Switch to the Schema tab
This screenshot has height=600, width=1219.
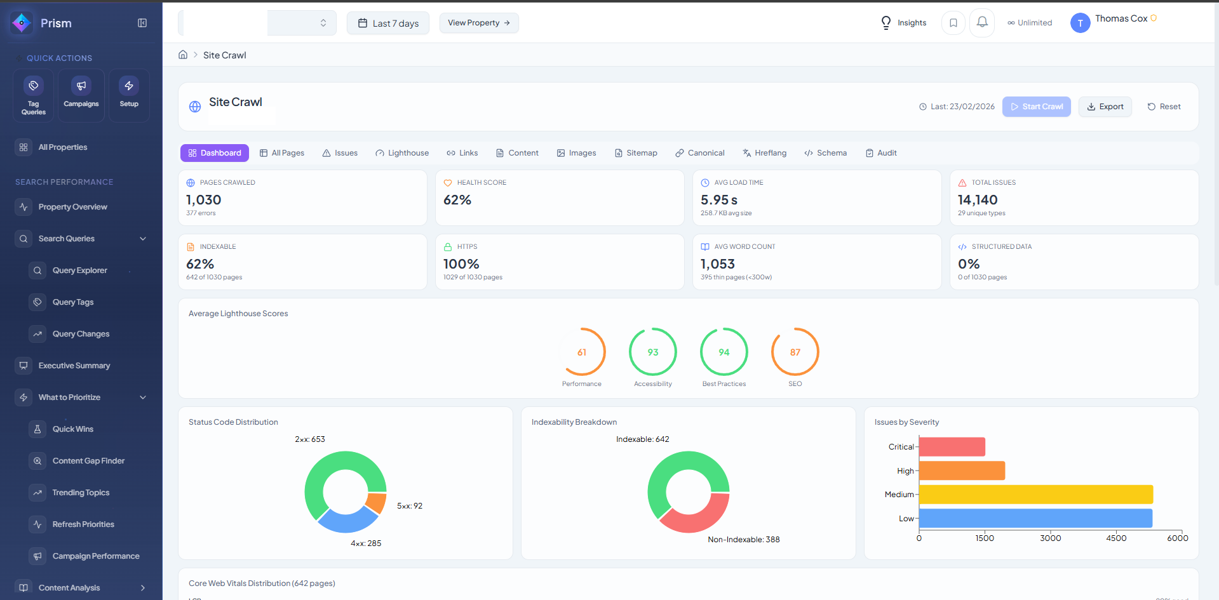click(826, 153)
